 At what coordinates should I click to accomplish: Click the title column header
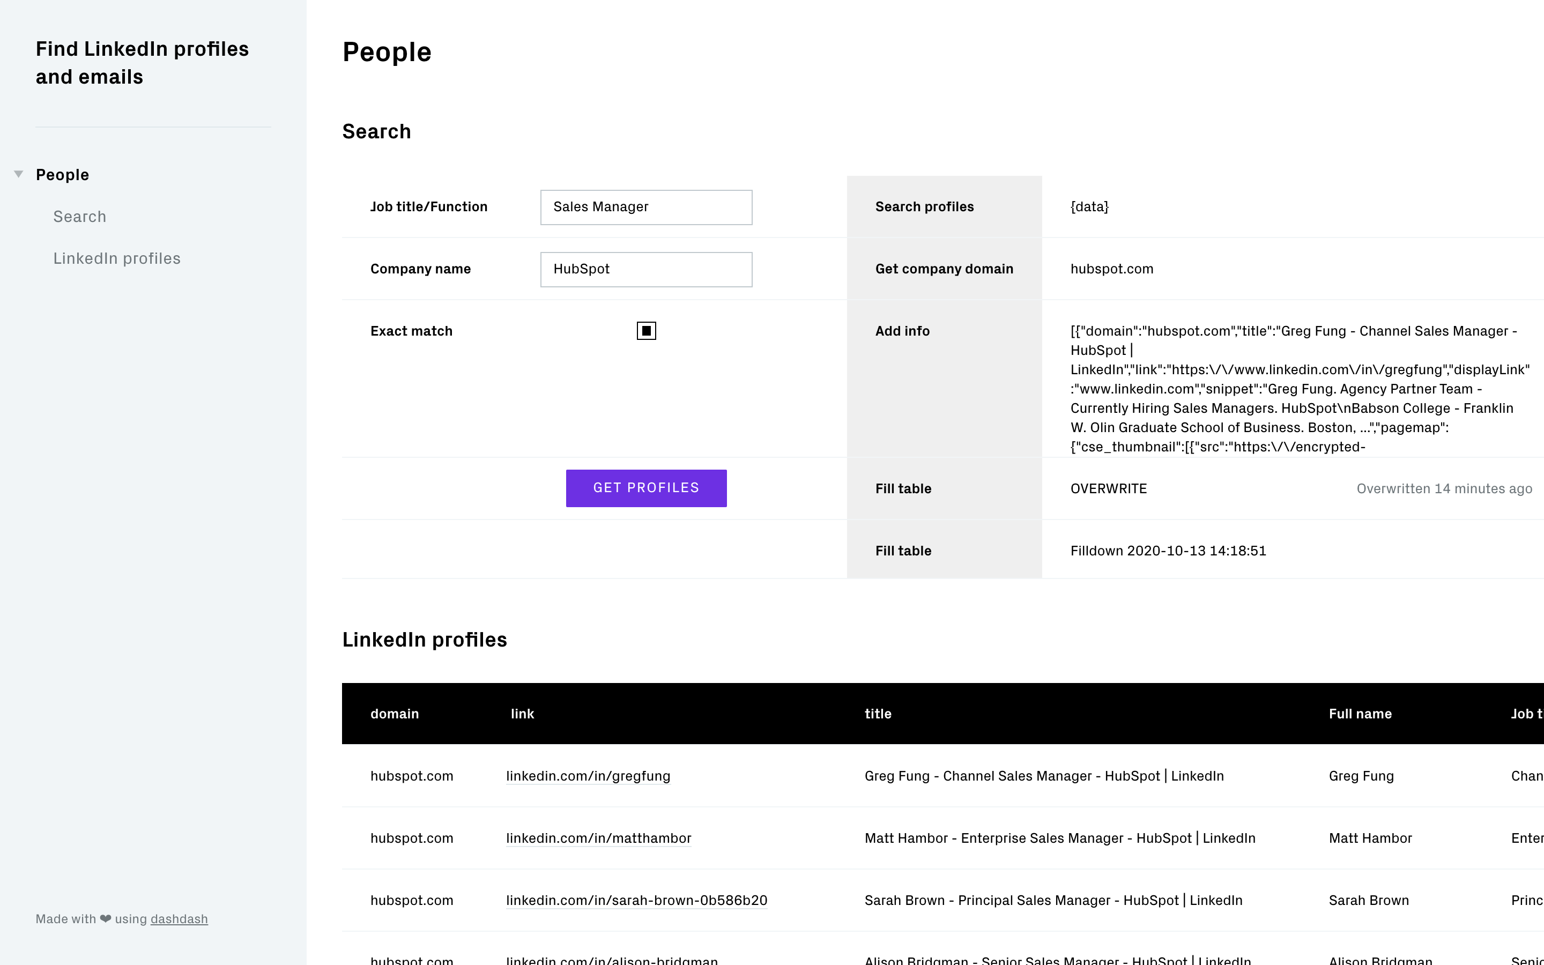tap(877, 714)
